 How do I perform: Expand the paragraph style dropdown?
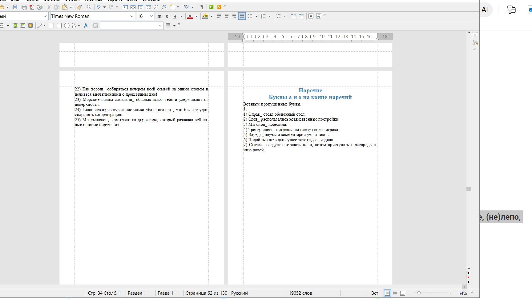coord(45,16)
